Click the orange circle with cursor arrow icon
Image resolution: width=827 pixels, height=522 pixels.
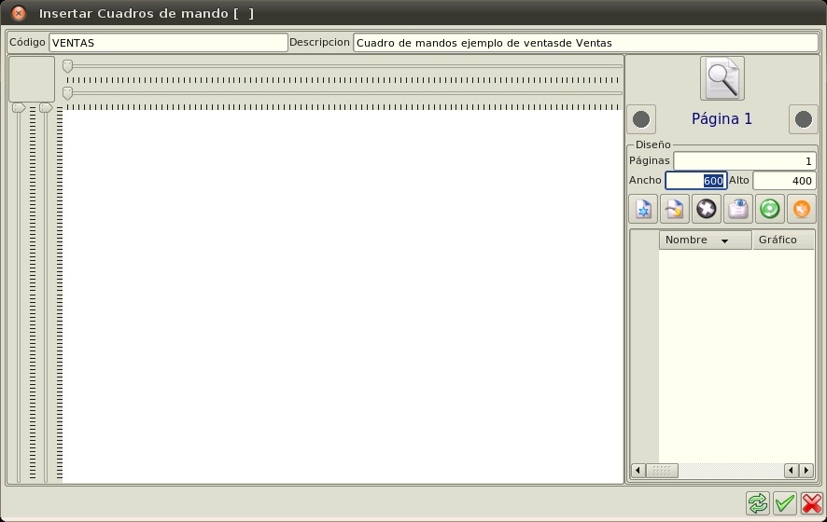click(x=801, y=209)
